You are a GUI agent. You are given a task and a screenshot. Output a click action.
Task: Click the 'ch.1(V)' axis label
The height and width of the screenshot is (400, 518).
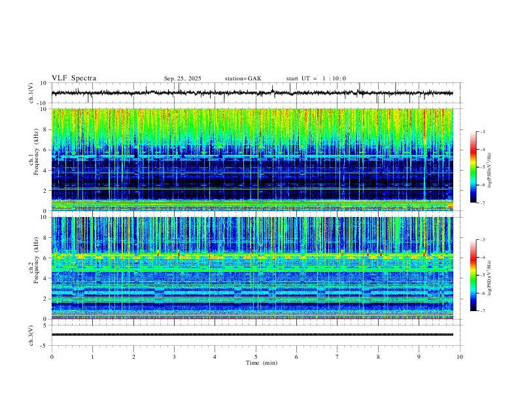[x=31, y=93]
